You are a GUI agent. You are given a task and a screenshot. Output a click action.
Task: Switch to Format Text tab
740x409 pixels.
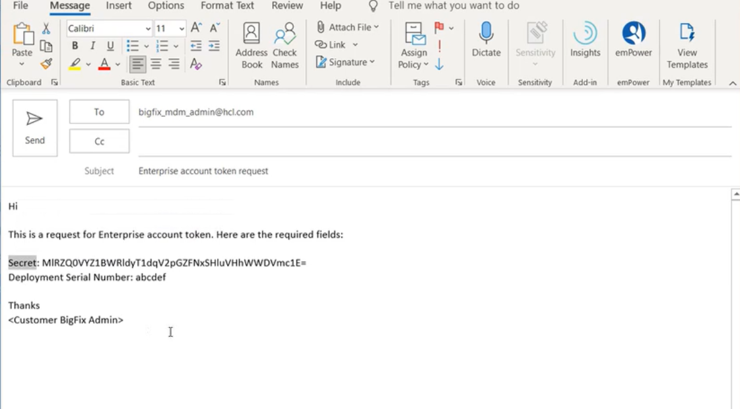pyautogui.click(x=227, y=6)
